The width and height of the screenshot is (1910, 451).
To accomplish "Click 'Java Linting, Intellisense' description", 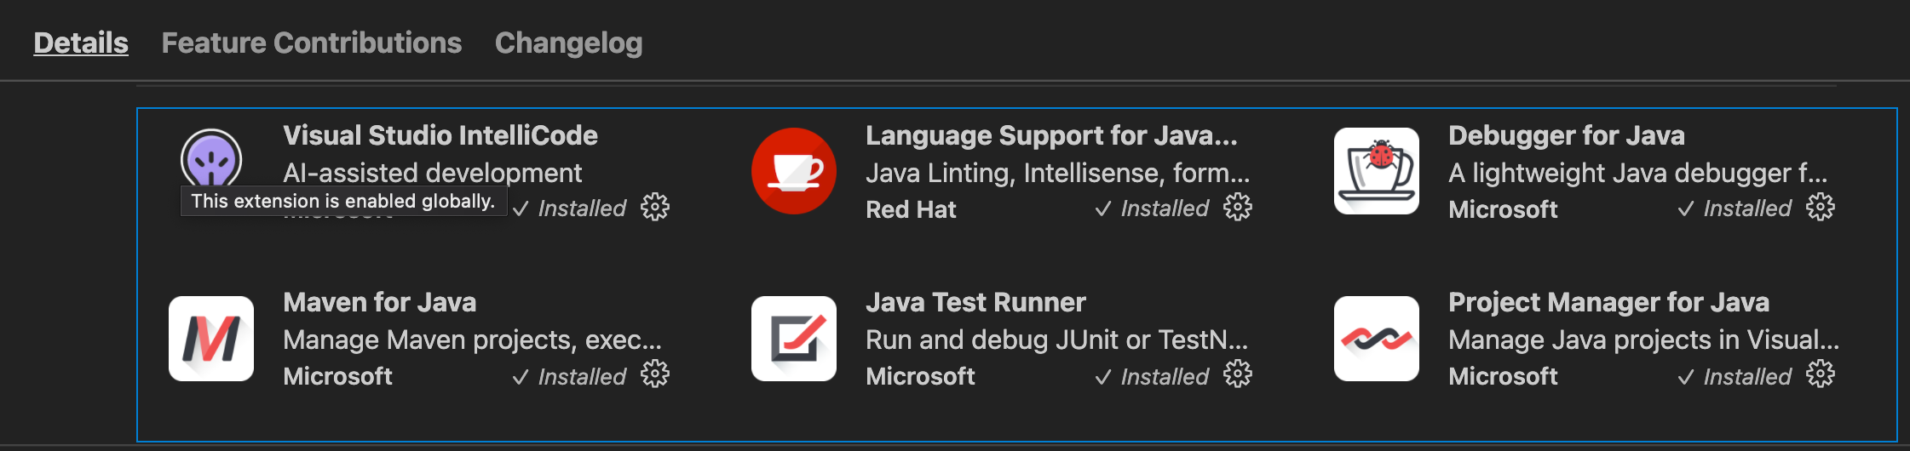I will coord(1058,173).
